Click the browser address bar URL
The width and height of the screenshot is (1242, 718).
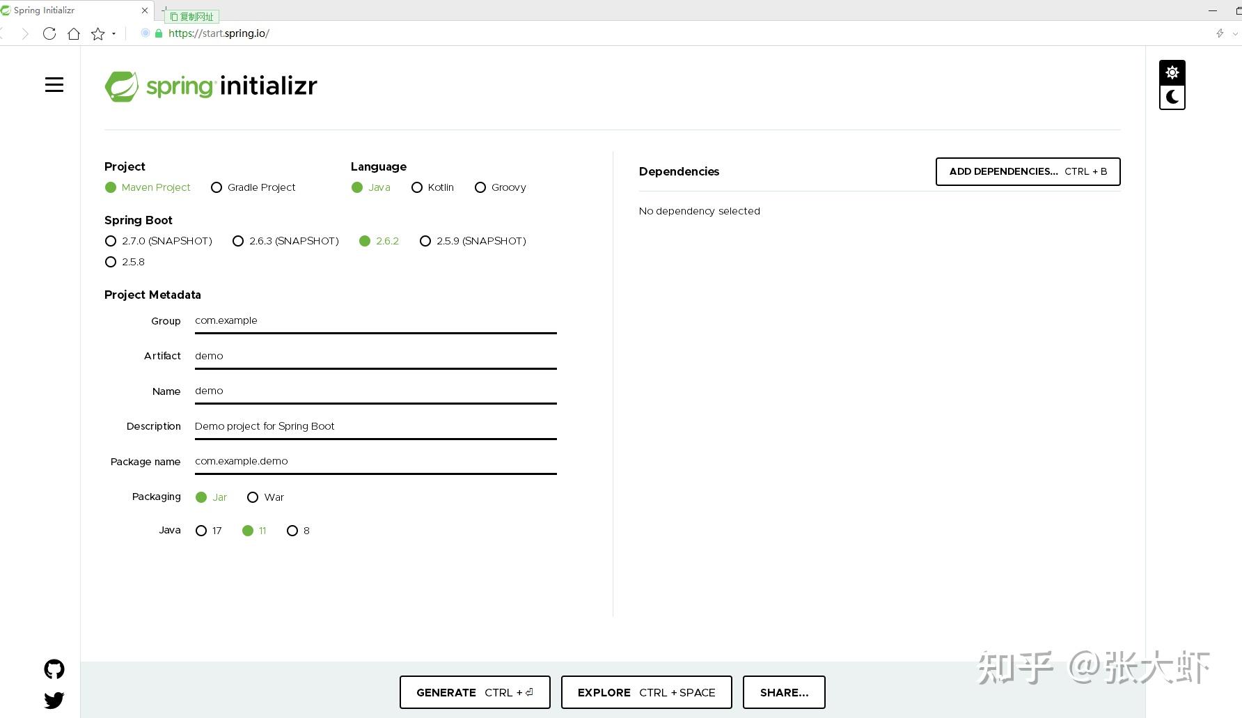pyautogui.click(x=219, y=33)
